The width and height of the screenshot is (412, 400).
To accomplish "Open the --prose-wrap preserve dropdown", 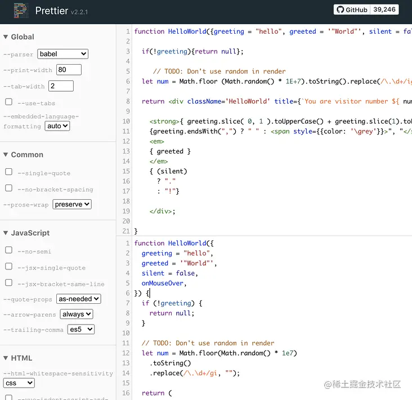I will pos(72,204).
